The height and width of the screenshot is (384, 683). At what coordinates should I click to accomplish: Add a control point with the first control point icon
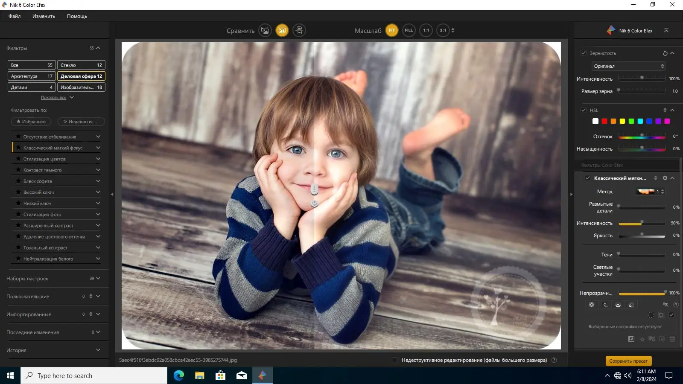(592, 305)
